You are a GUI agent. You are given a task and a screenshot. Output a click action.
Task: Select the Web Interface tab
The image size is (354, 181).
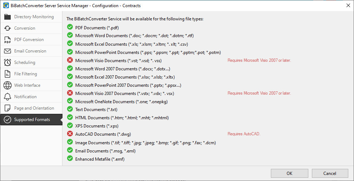(31, 85)
